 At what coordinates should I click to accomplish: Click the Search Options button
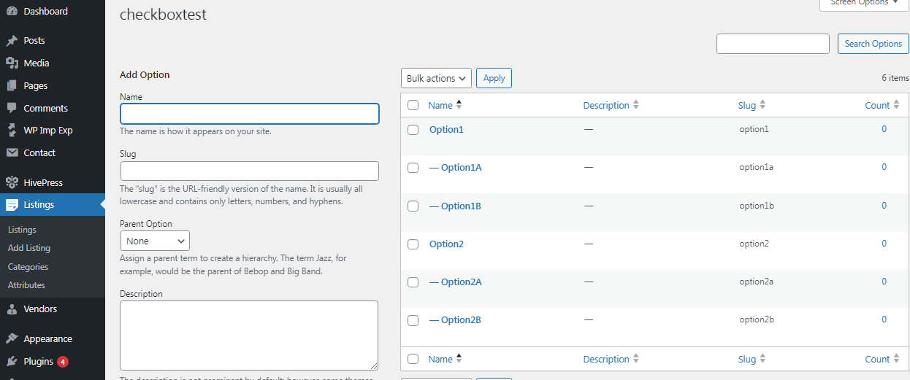pos(873,44)
